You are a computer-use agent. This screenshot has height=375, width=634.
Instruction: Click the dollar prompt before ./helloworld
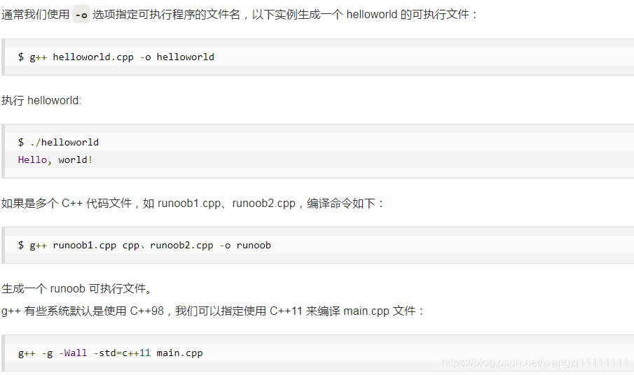(x=20, y=142)
